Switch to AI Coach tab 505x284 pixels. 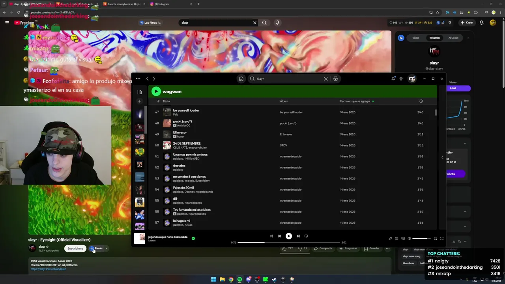453,38
